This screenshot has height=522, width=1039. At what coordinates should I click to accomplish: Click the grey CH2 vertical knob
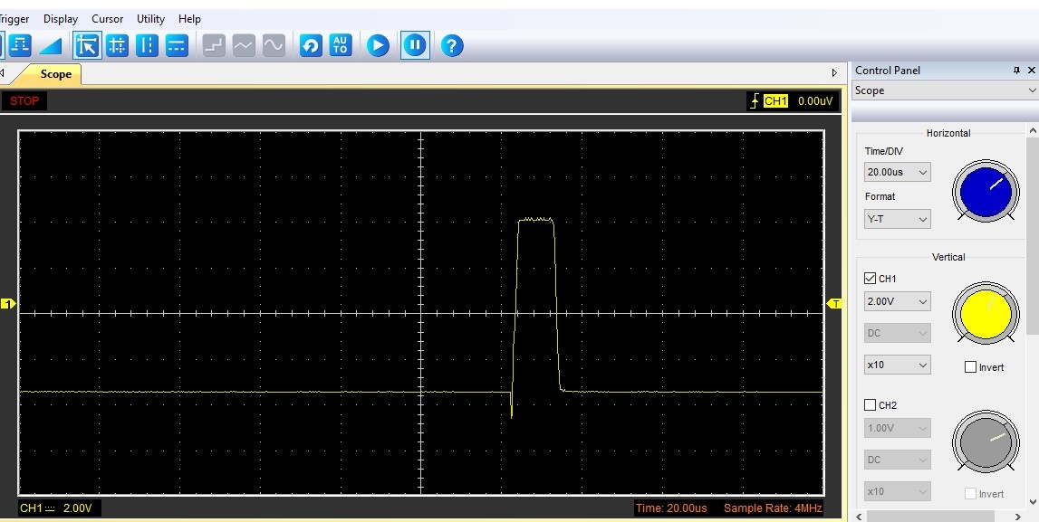pyautogui.click(x=986, y=441)
